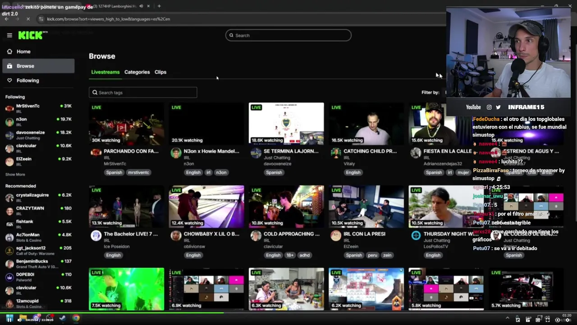Open COLD APPROACHING stream title

[291, 234]
